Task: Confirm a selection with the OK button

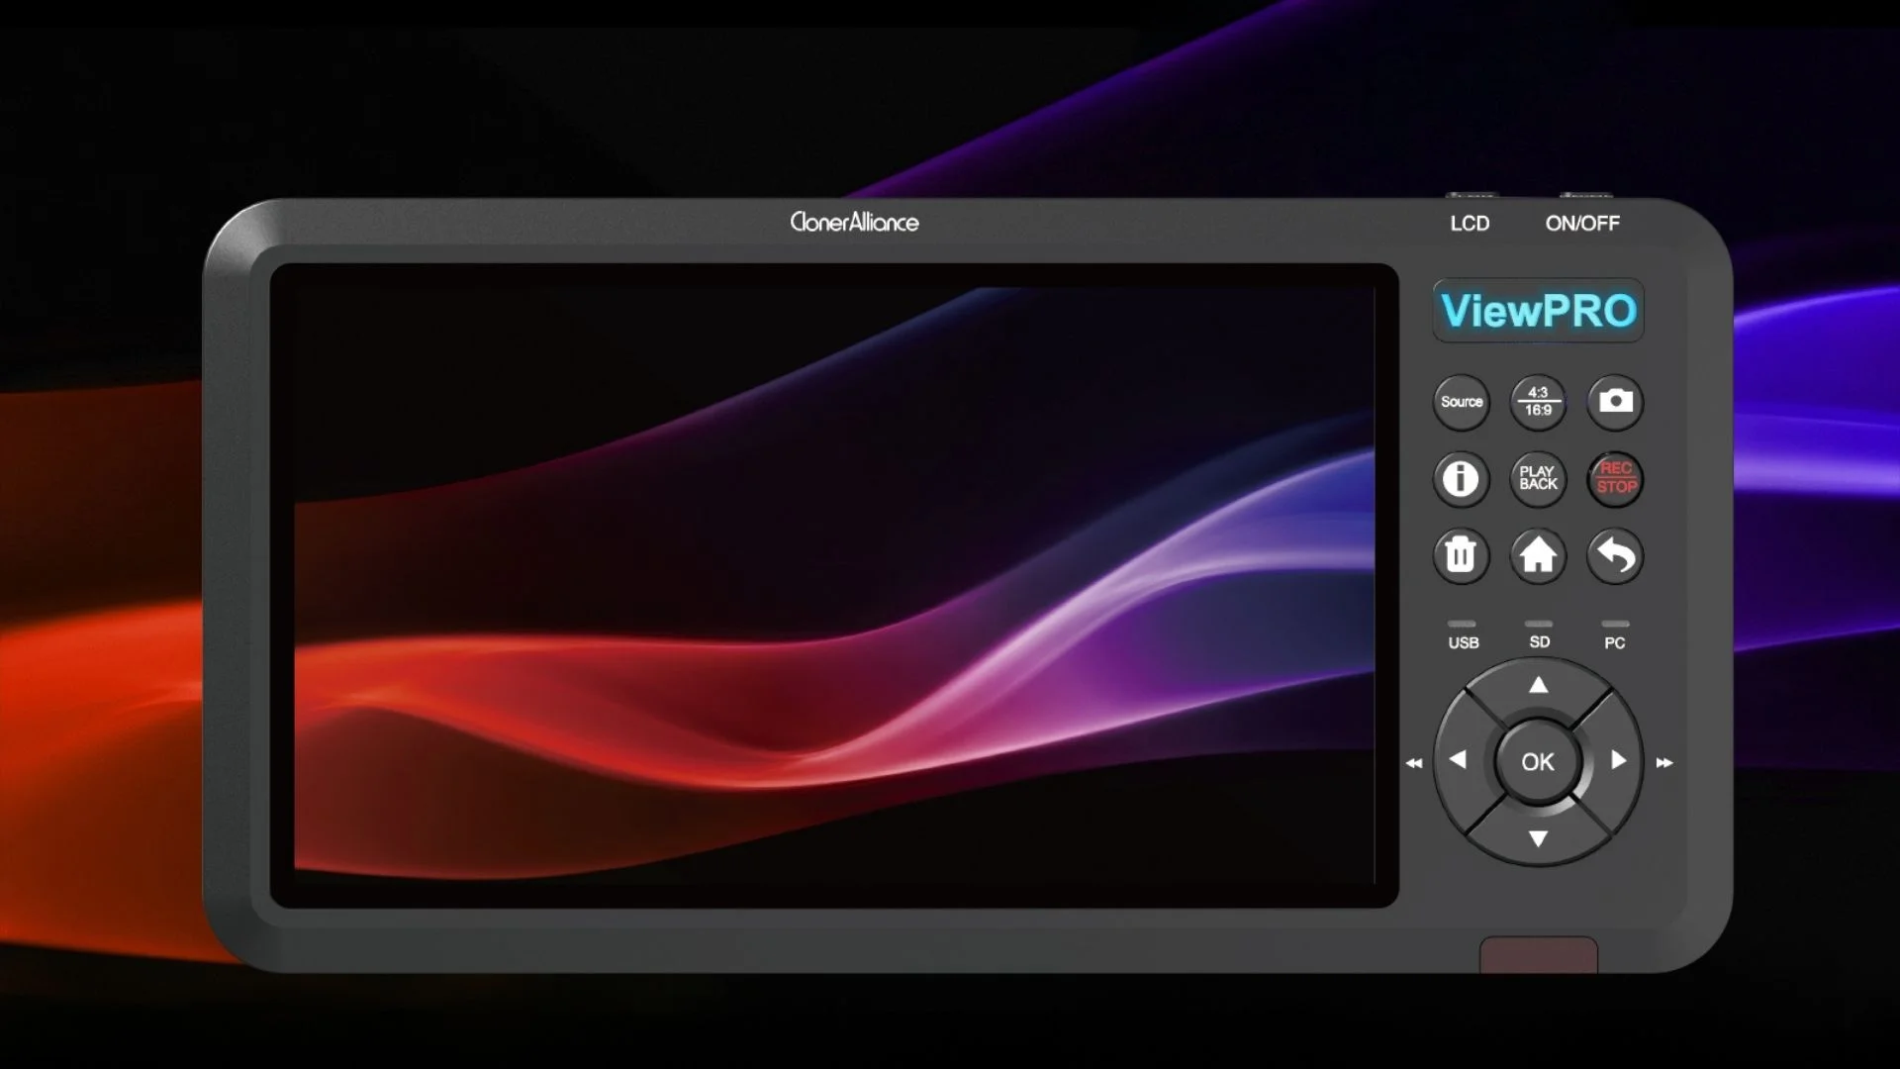Action: [x=1538, y=760]
